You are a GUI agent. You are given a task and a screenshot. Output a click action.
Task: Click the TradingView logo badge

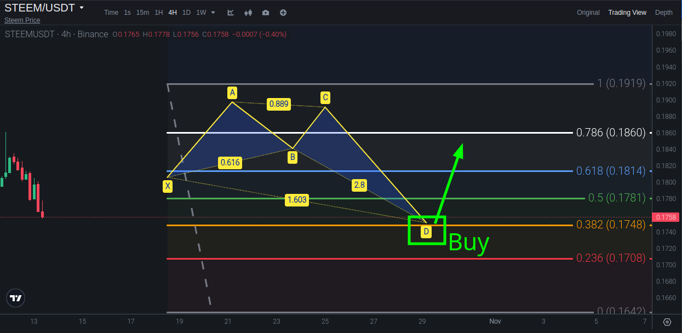click(16, 298)
